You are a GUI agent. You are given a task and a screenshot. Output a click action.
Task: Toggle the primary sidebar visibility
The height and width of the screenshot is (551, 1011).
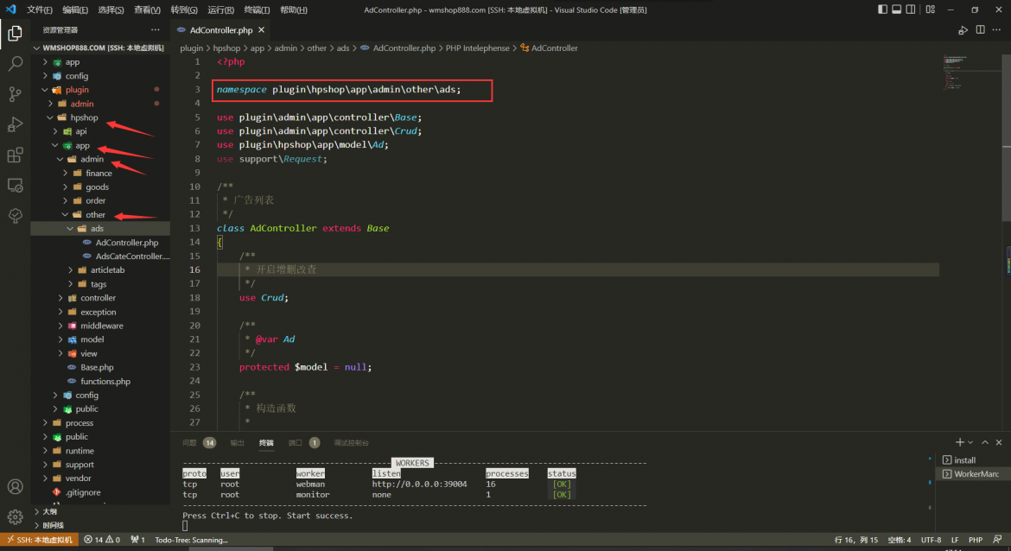point(883,9)
